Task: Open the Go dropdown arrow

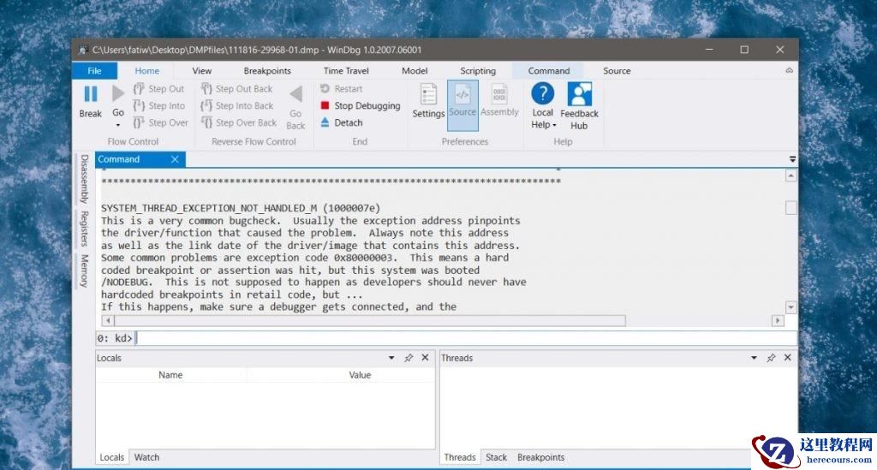Action: (118, 125)
